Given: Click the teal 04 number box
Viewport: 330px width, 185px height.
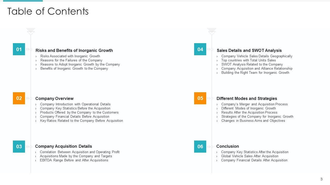Looking at the screenshot, I should point(200,49).
